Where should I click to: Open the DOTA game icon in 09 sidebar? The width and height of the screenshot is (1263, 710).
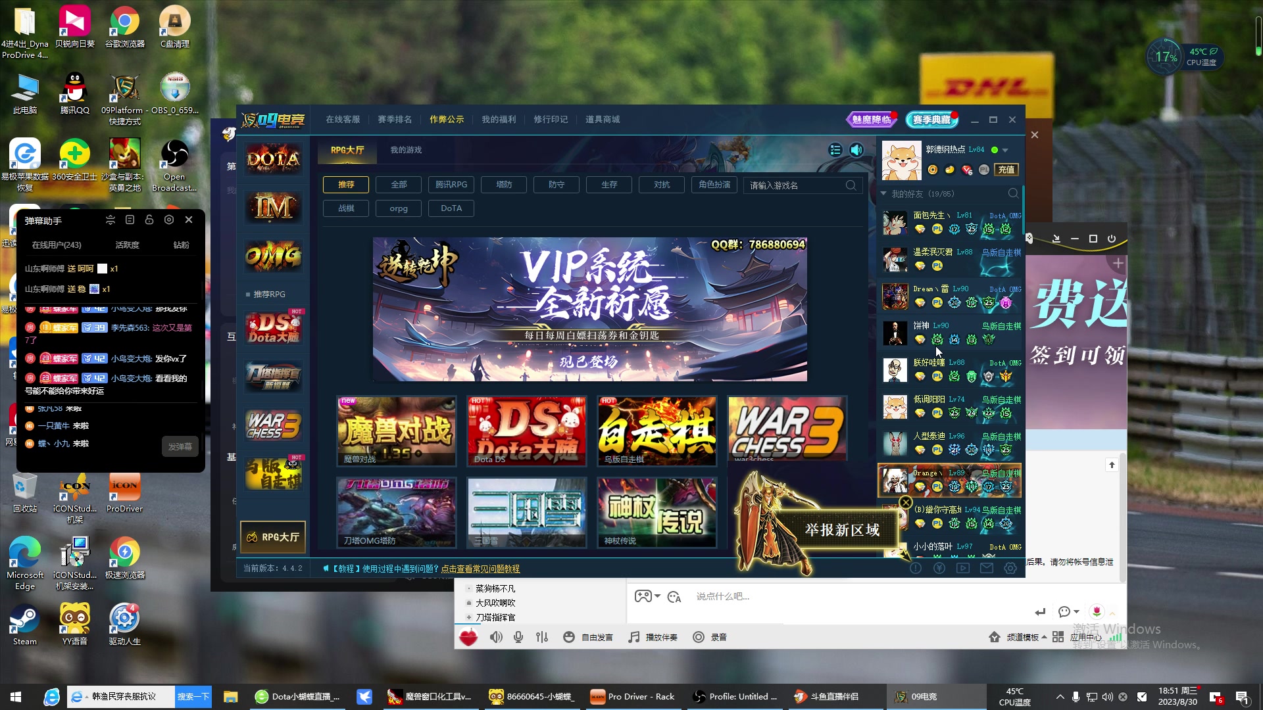pyautogui.click(x=274, y=159)
